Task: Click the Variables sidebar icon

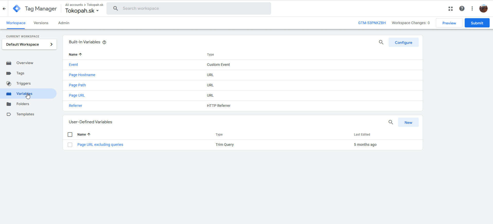Action: [9, 94]
